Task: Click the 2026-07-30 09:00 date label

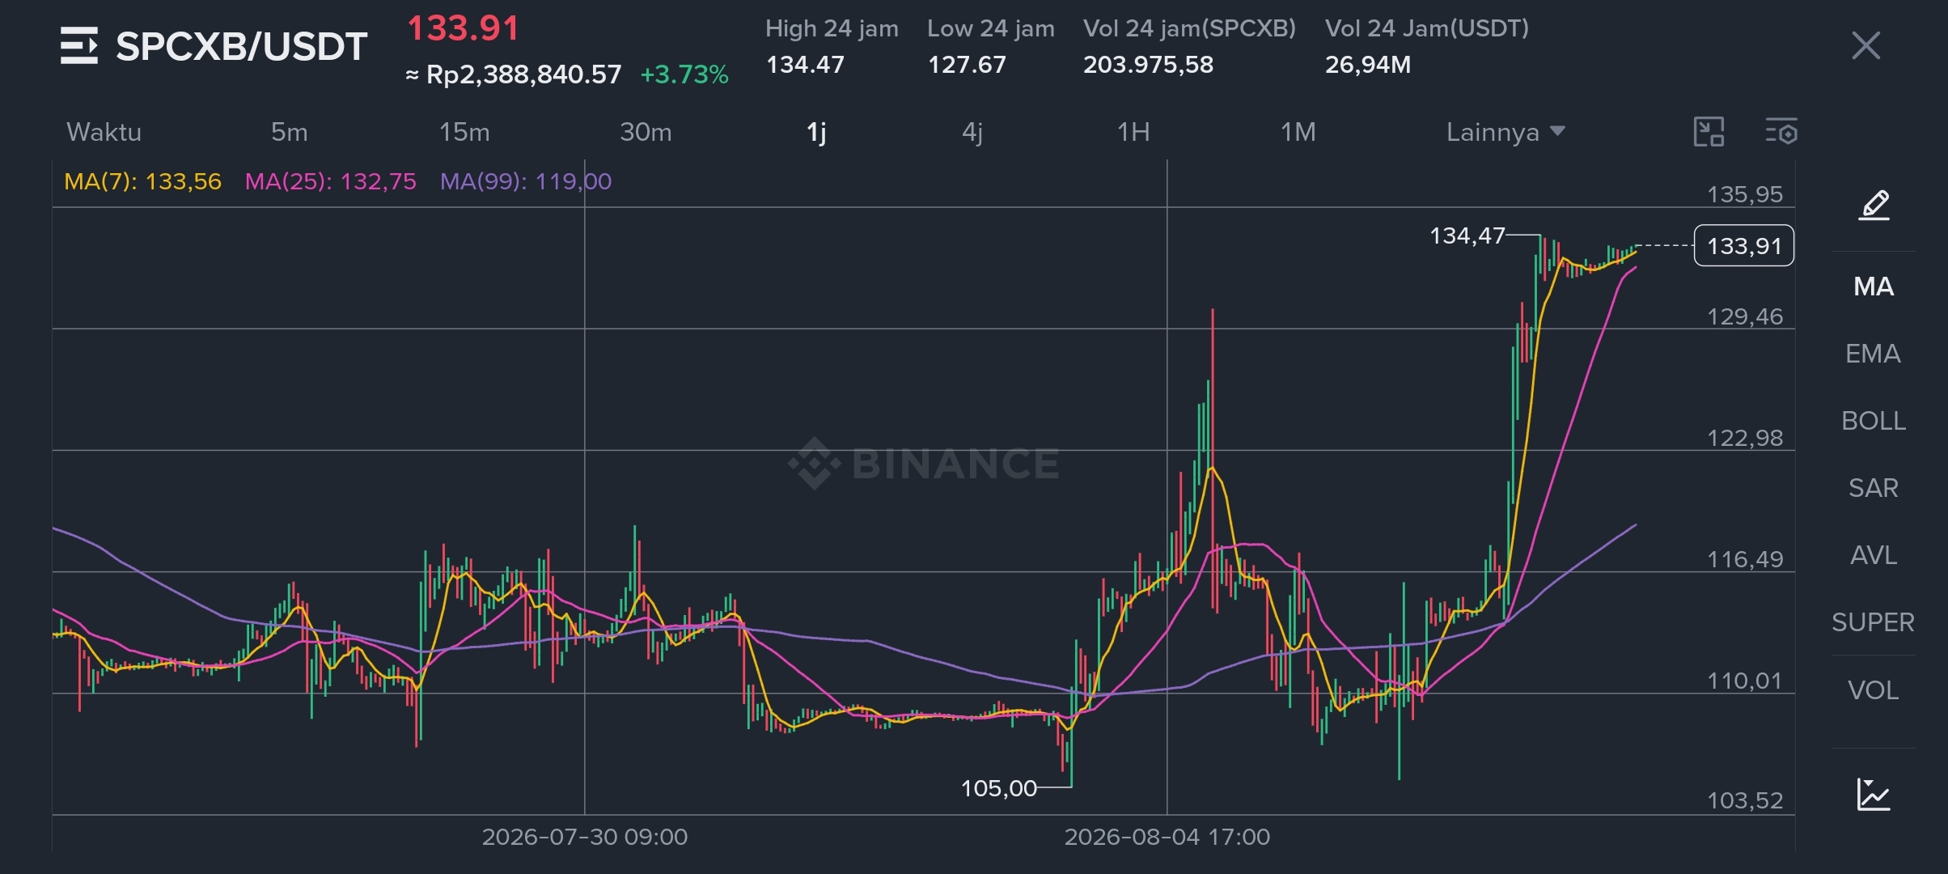Action: click(x=585, y=837)
